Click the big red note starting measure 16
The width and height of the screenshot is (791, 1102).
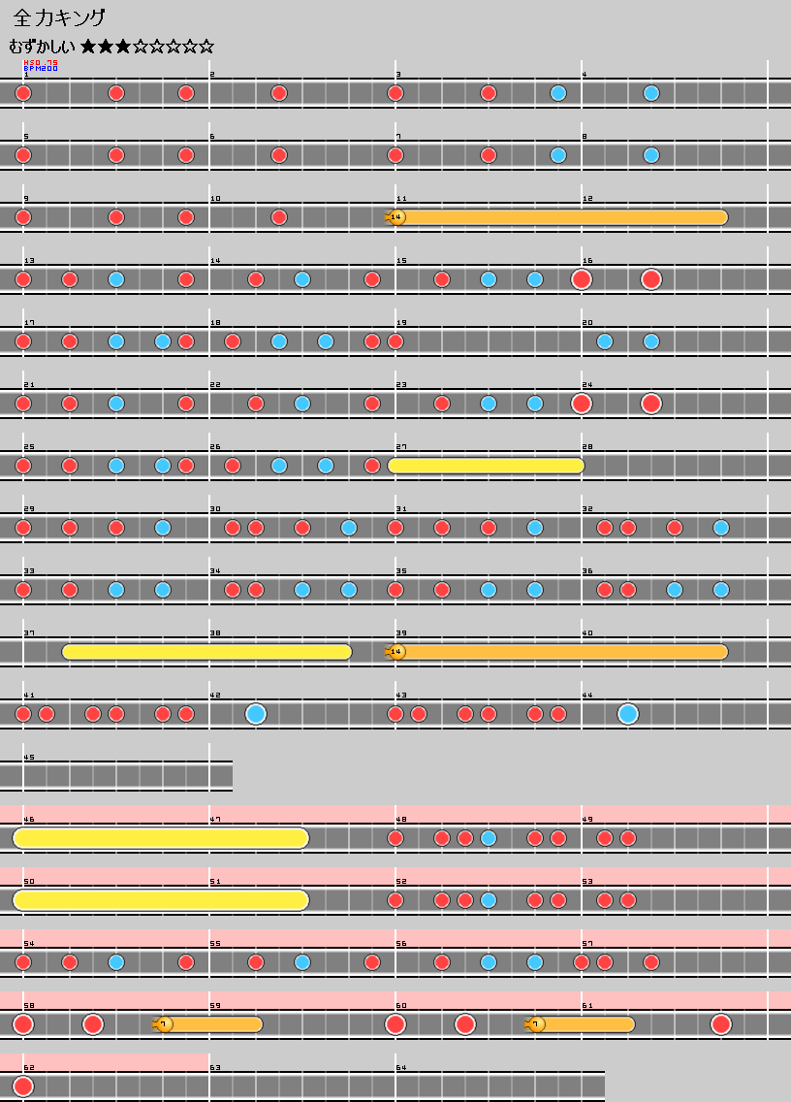582,279
